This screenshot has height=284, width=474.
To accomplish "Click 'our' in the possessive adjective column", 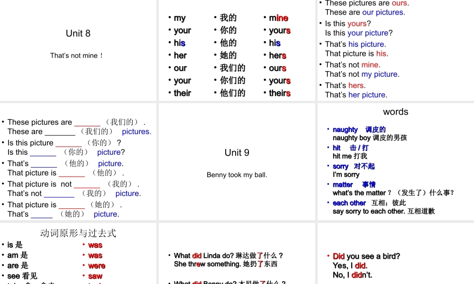I will [180, 68].
